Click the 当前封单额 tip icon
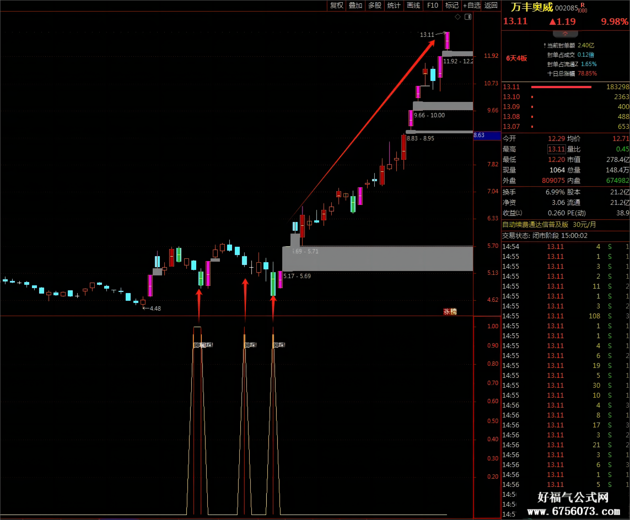 coord(545,45)
